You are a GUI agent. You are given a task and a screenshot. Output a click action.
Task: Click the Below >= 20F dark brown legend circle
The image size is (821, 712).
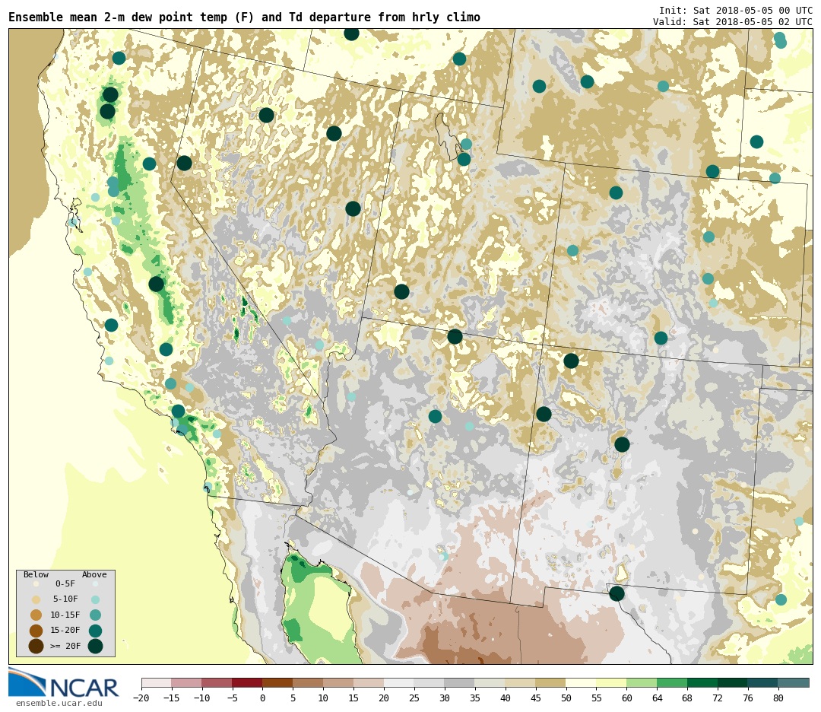(36, 647)
